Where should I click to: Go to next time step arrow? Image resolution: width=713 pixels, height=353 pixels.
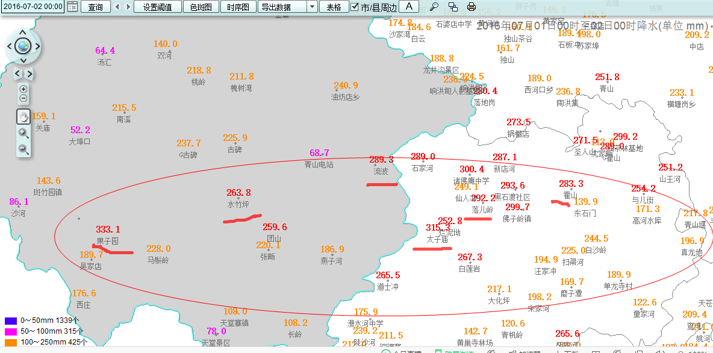click(127, 7)
